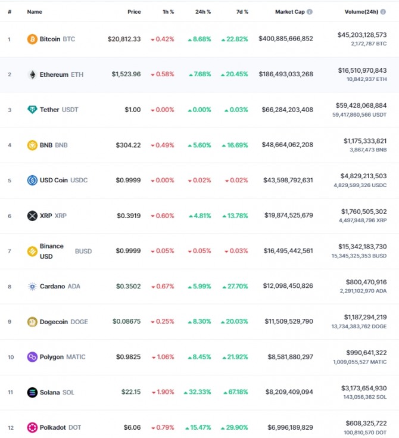399x438 pixels.
Task: Sort by the 24h % column header
Action: [203, 12]
